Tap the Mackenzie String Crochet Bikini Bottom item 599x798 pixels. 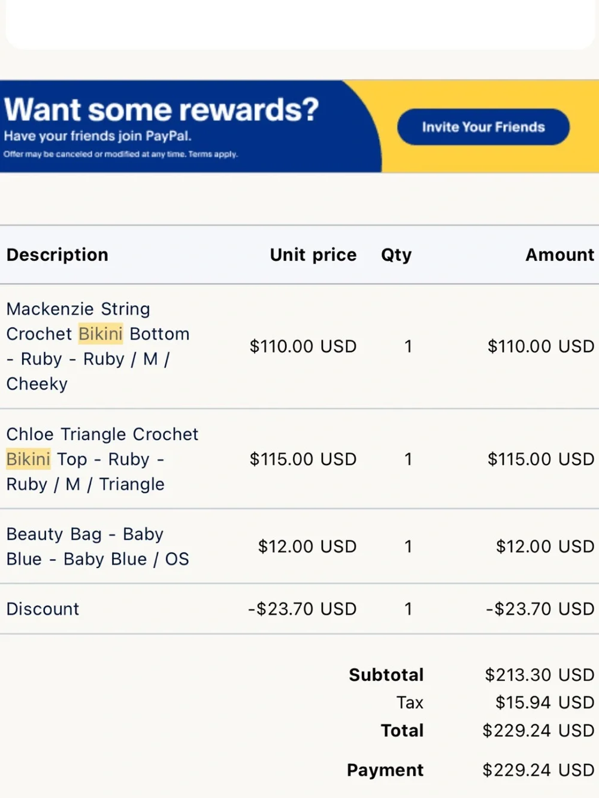tap(98, 346)
